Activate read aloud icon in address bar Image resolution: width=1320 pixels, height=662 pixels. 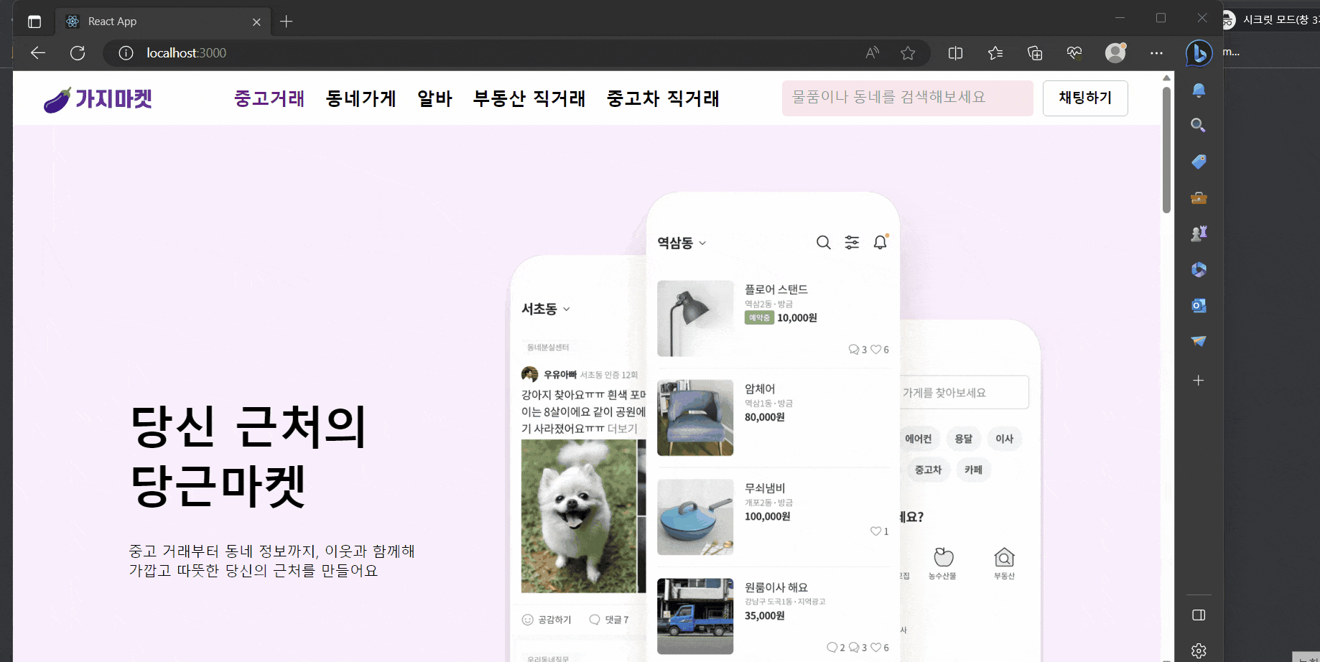[872, 52]
